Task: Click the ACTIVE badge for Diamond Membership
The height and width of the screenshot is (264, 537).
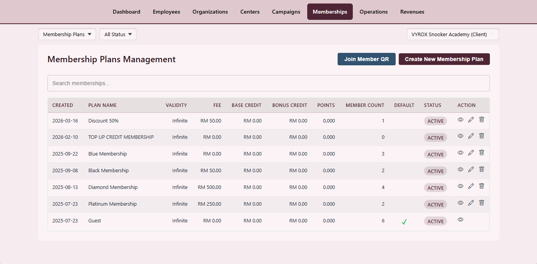Action: pyautogui.click(x=435, y=188)
